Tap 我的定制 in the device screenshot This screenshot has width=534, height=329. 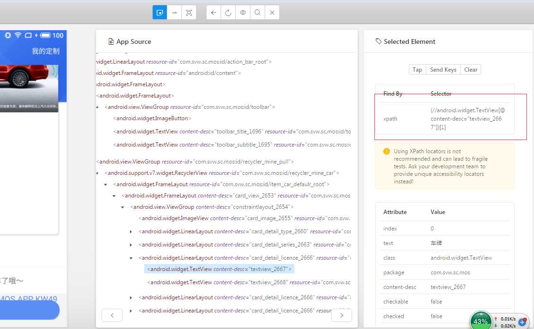(x=46, y=51)
